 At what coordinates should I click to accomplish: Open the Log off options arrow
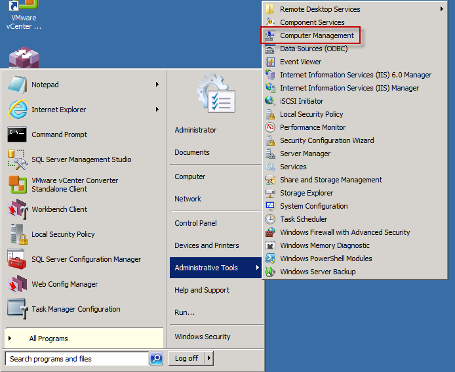209,358
